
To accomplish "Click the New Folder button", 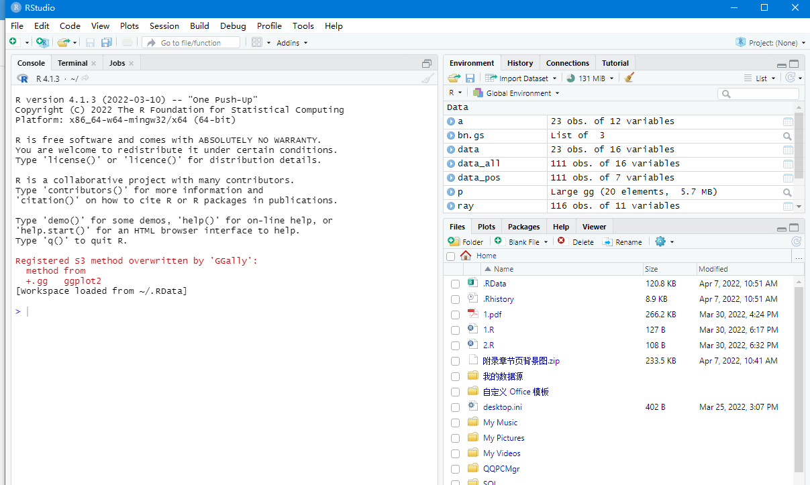I will click(466, 241).
